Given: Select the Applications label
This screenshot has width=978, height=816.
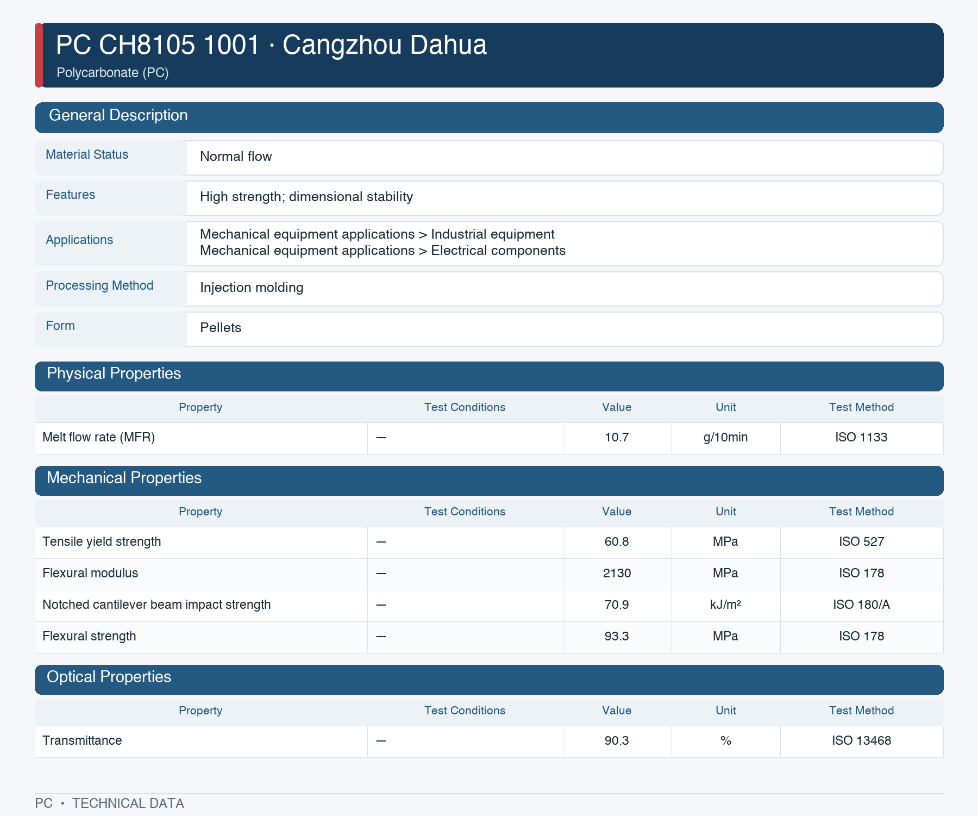Looking at the screenshot, I should 79,240.
